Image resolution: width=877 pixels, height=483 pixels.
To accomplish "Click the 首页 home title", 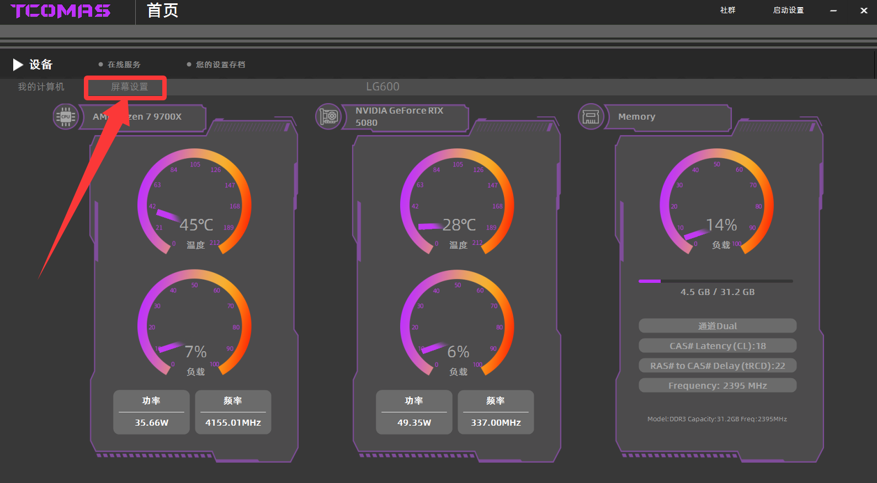I will 162,10.
